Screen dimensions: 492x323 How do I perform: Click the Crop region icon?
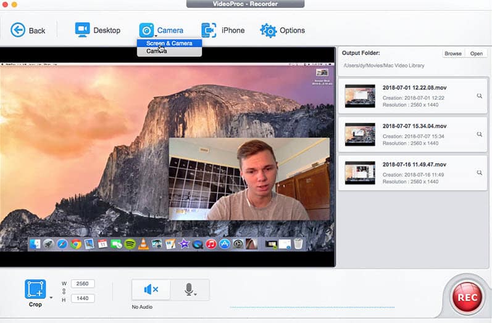pos(35,289)
